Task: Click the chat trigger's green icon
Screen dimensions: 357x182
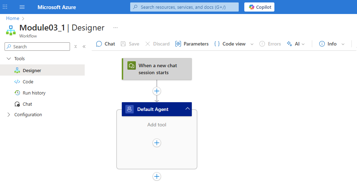Action: tap(132, 65)
